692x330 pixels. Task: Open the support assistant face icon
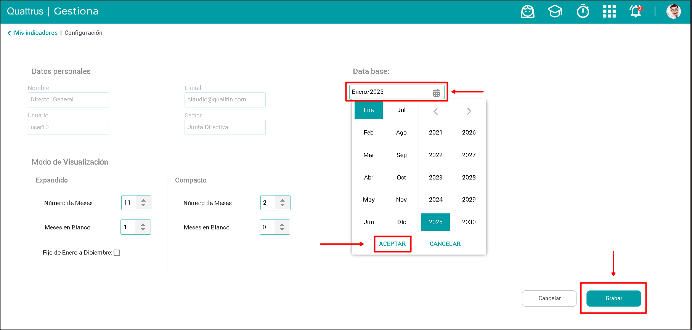pyautogui.click(x=527, y=11)
